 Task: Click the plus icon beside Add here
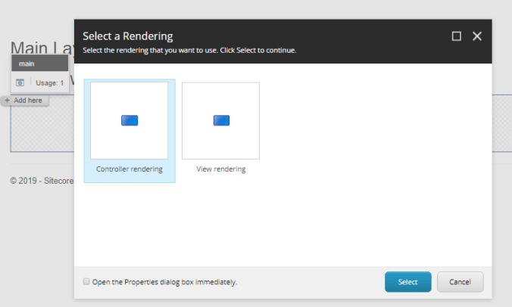(x=8, y=100)
